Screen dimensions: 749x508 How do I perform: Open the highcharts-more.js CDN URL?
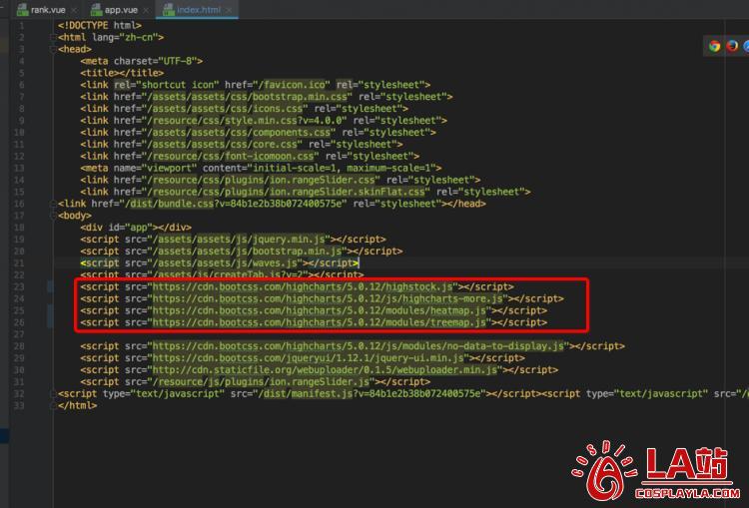click(x=328, y=298)
